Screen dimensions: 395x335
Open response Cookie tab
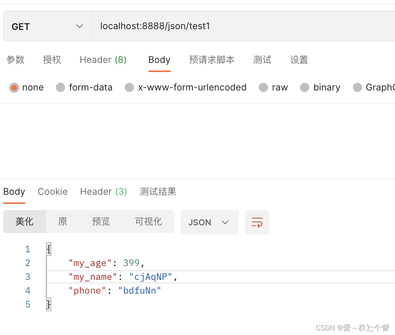point(52,192)
